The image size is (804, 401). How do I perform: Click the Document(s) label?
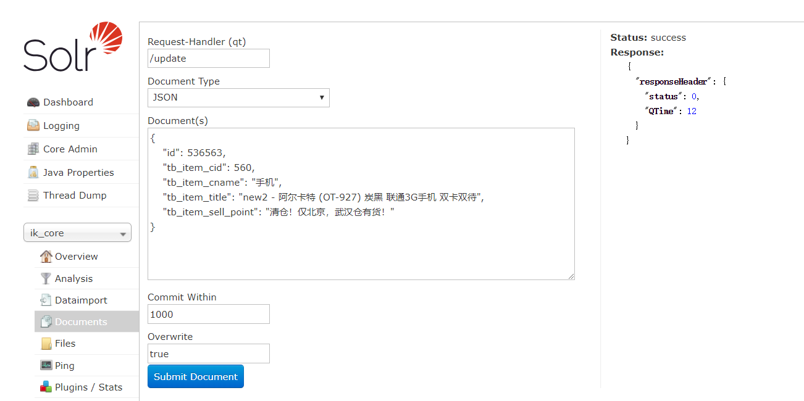tap(178, 121)
